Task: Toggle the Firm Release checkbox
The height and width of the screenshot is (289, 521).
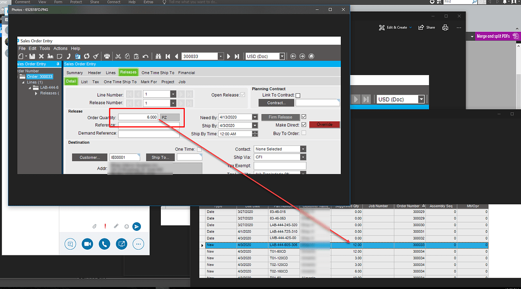Action: click(x=304, y=117)
